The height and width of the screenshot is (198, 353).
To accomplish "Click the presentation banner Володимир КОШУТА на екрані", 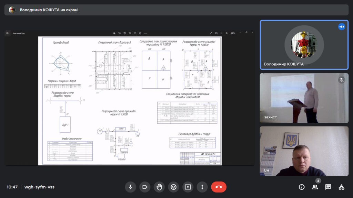I will coord(176,10).
